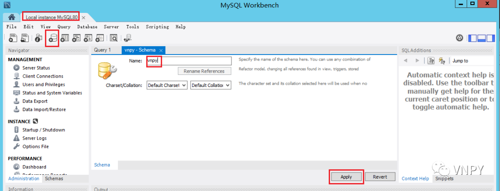The height and width of the screenshot is (191, 500).
Task: Switch to the Query 1 tab
Action: [102, 50]
